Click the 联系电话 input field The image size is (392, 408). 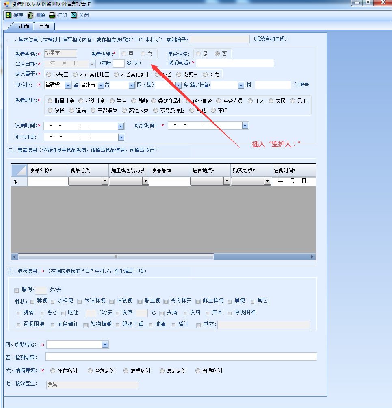(235, 63)
